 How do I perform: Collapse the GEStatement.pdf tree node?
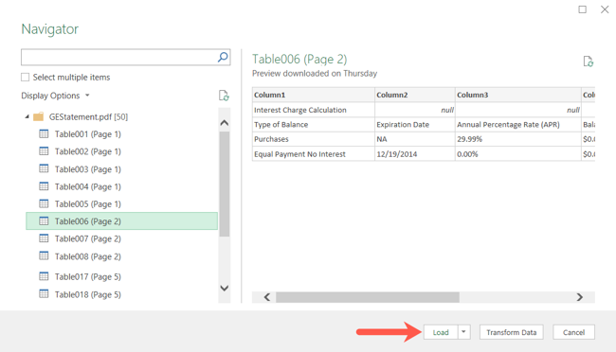tap(27, 116)
